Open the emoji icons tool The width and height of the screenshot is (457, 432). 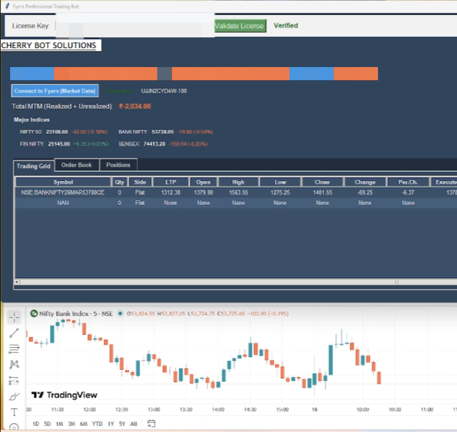point(14,426)
